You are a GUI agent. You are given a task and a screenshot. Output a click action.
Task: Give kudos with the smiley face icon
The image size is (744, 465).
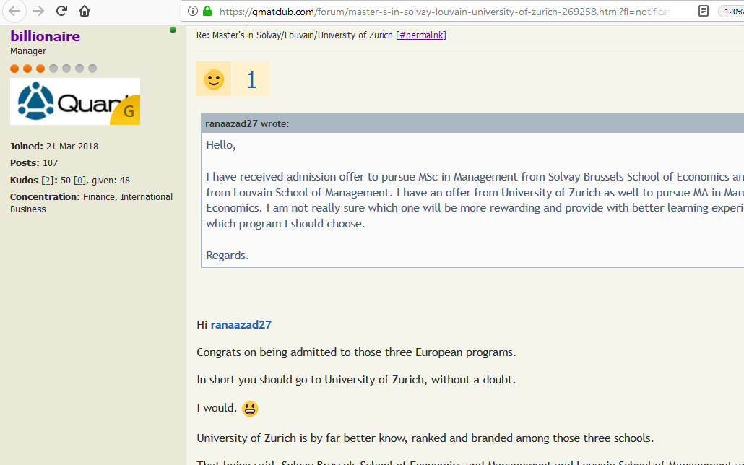(214, 79)
